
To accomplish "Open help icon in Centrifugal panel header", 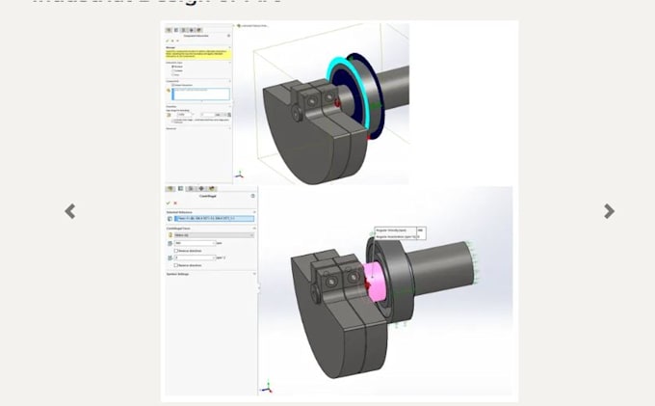I will point(252,196).
